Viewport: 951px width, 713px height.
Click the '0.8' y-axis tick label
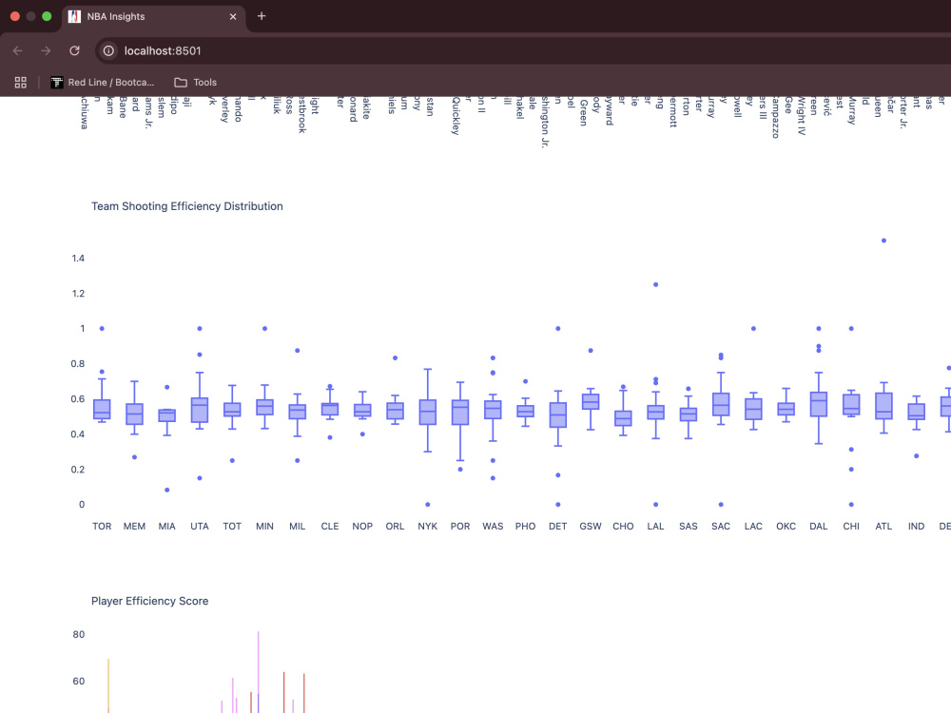pos(78,364)
